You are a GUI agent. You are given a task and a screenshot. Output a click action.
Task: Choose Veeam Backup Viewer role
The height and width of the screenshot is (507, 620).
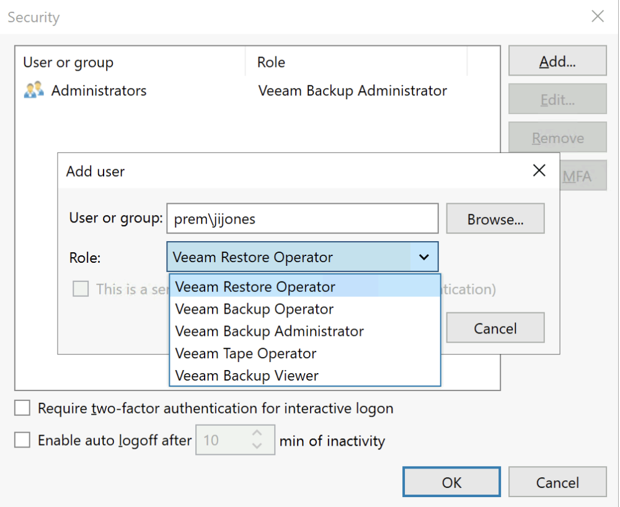click(246, 376)
